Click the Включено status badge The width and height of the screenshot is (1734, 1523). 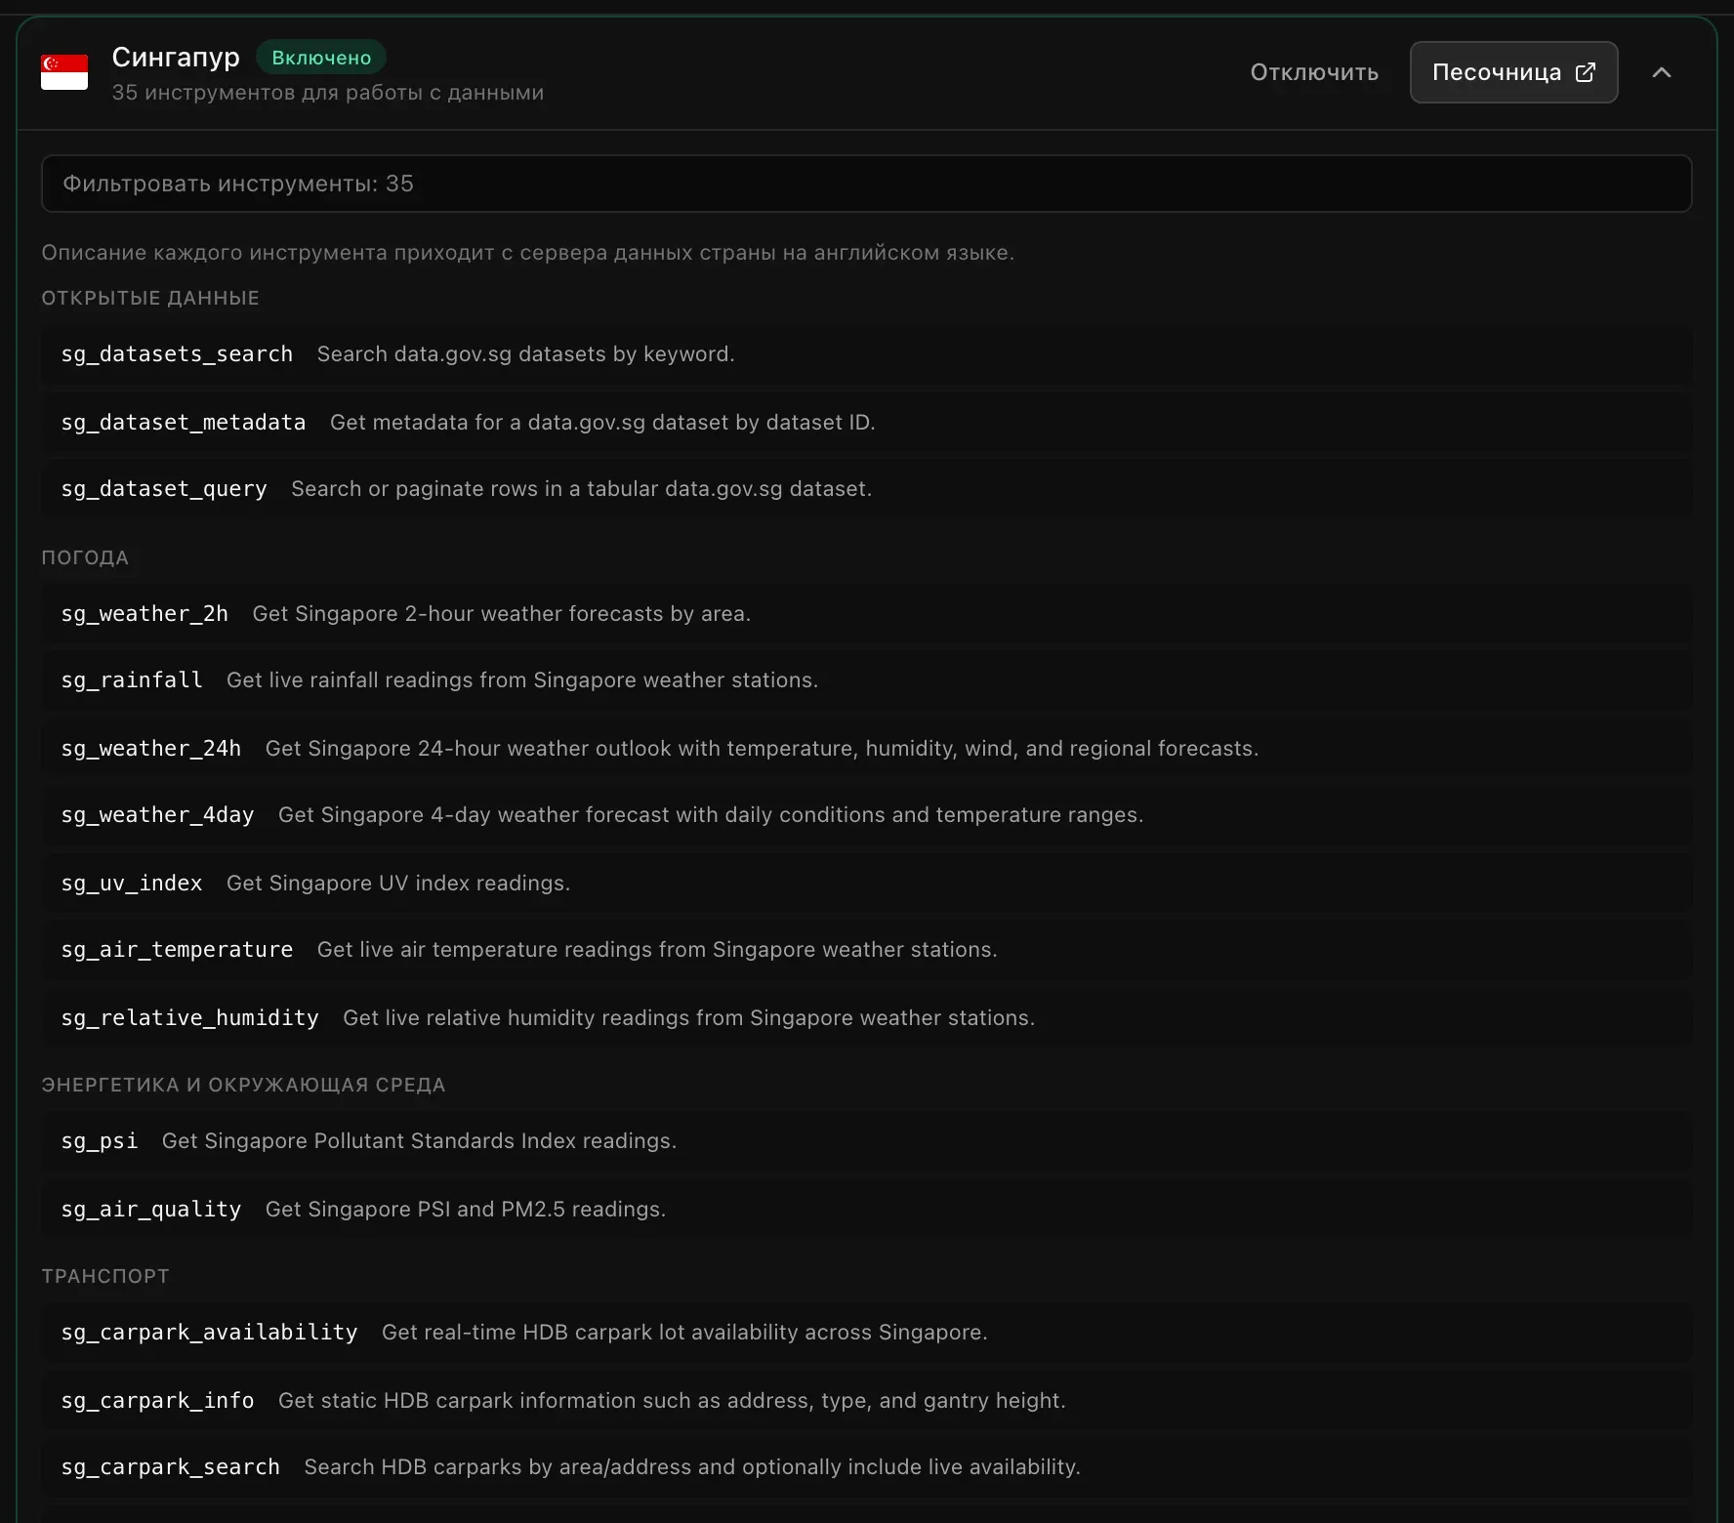(x=321, y=58)
